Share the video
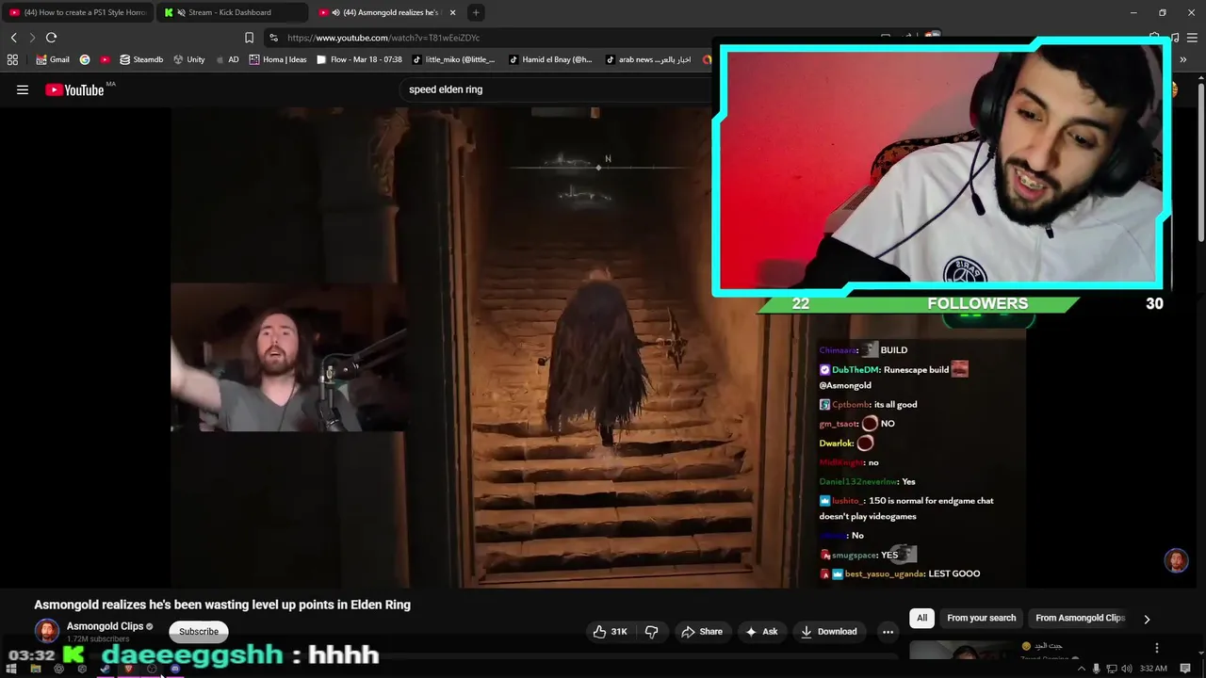 [702, 632]
